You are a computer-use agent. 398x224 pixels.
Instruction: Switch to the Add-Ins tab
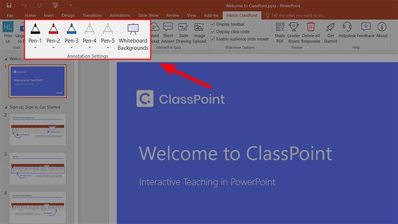[211, 15]
